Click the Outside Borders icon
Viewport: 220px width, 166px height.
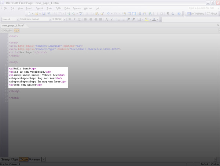tap(139, 19)
